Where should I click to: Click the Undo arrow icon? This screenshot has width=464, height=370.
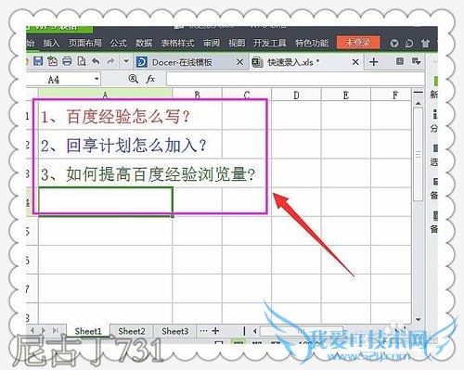click(x=97, y=61)
